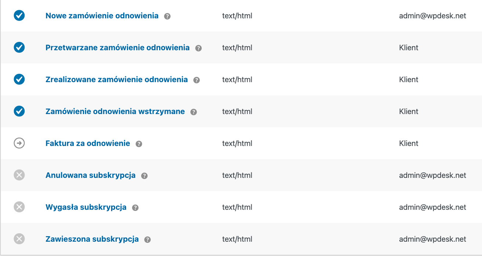Click manual-send arrow icon for Faktura za odnowienie
482x256 pixels.
pyautogui.click(x=19, y=143)
